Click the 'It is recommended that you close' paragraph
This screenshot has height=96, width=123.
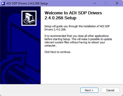point(78,41)
